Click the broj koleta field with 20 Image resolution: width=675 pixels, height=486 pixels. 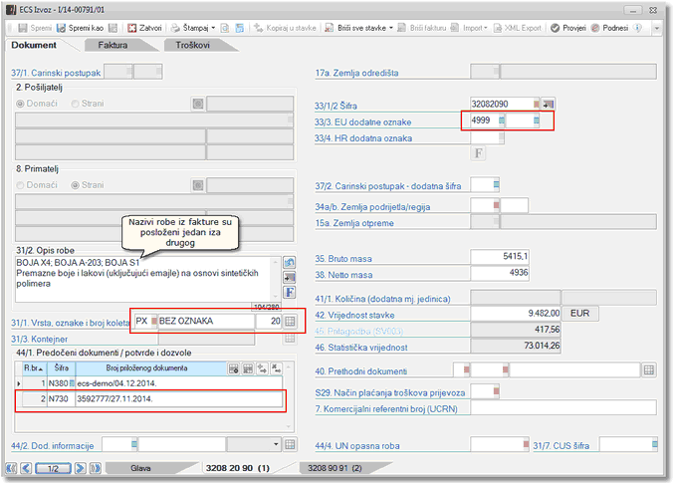click(x=269, y=321)
